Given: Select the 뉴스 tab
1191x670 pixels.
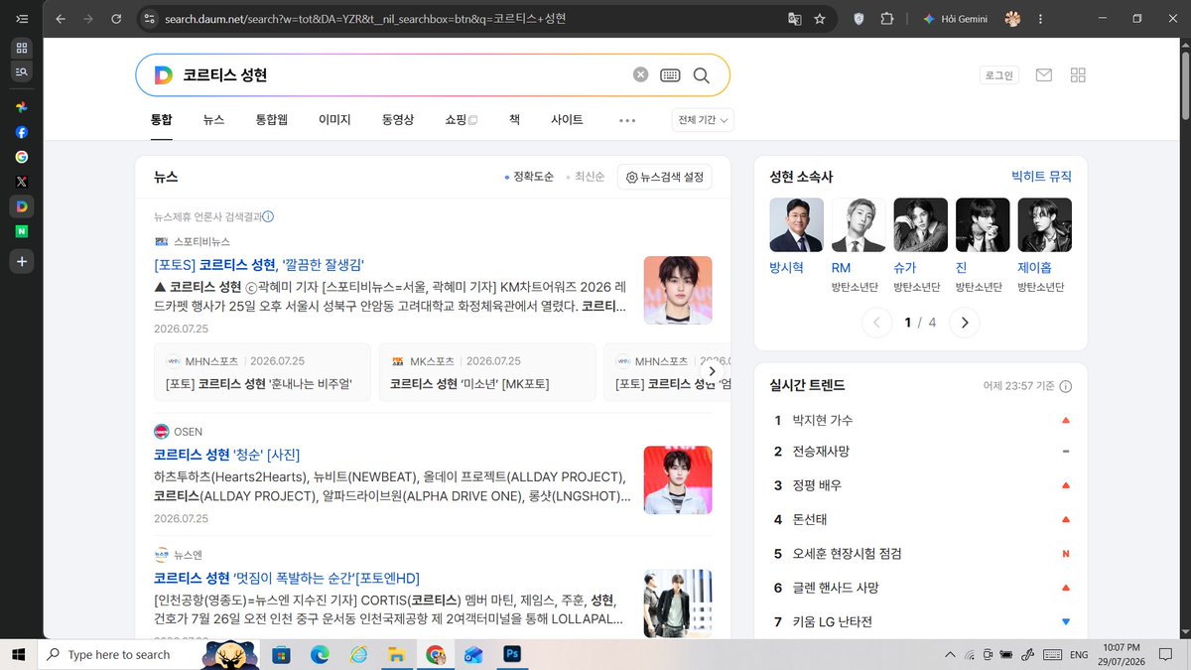Looking at the screenshot, I should click(x=213, y=120).
